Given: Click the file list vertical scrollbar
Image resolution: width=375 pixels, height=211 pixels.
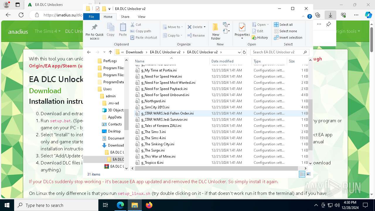Looking at the screenshot, I should pyautogui.click(x=311, y=125).
